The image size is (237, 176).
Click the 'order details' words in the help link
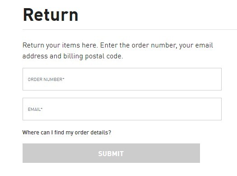93,133
